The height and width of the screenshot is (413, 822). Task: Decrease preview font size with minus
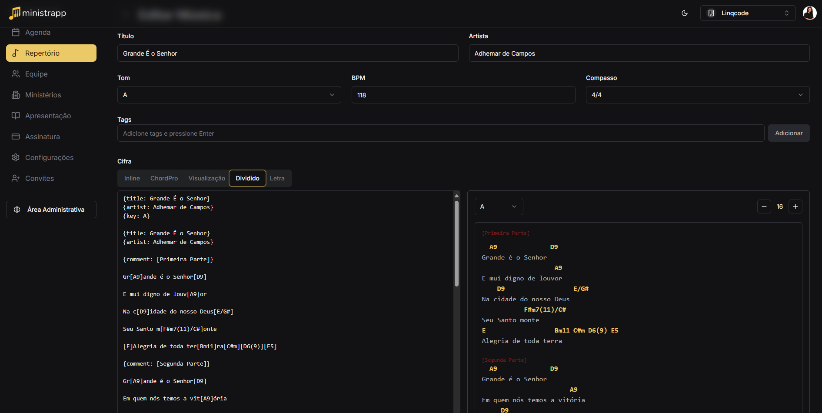pos(764,206)
